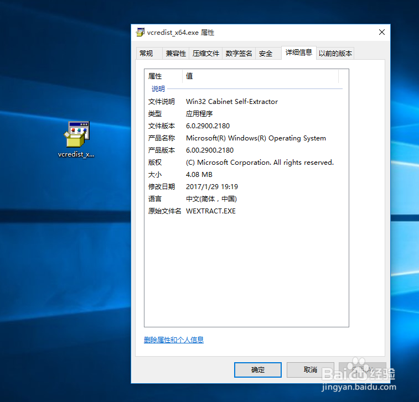Select the 原始文件名 row label
This screenshot has height=402, width=419.
coord(164,211)
